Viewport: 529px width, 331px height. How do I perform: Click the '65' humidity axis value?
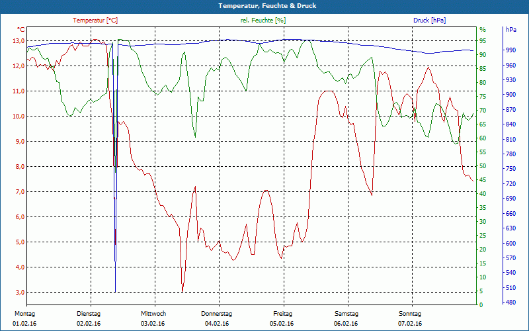click(483, 124)
